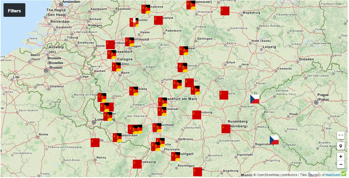Viewport: 349px width, 178px height.
Task: Select the red flag marker at Strasbourg
Action: point(137,164)
